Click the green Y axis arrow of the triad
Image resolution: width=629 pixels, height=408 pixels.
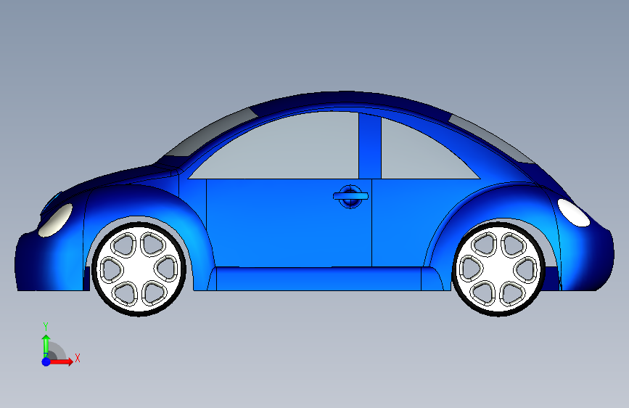tap(46, 346)
